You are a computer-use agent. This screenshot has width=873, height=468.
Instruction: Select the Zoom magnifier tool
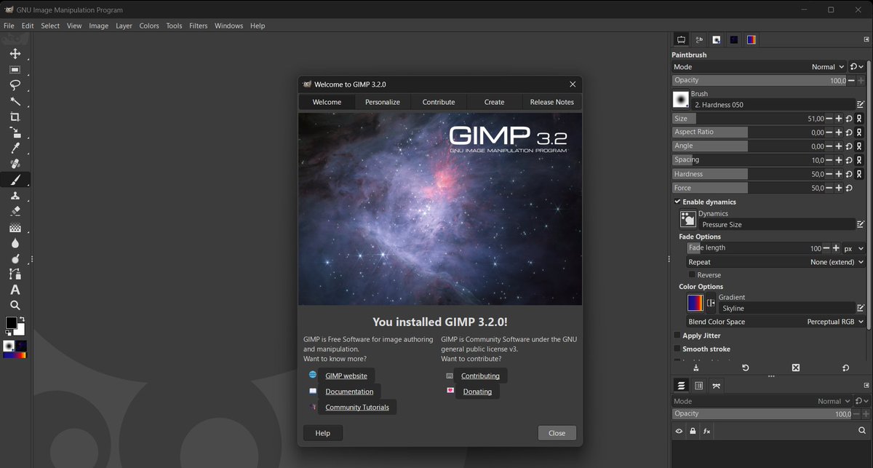(x=15, y=305)
